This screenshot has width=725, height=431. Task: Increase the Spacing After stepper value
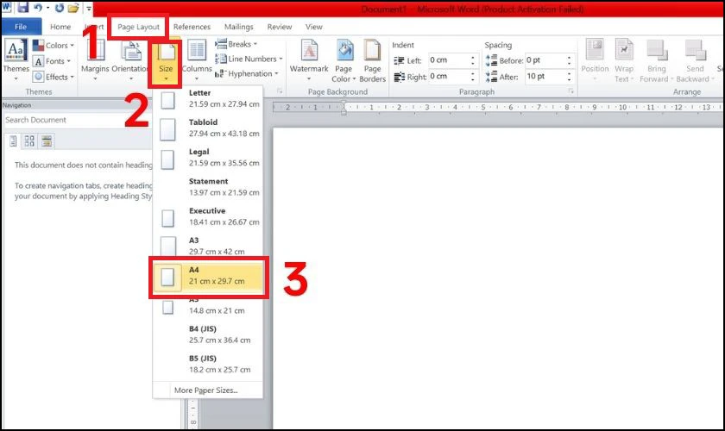click(569, 73)
